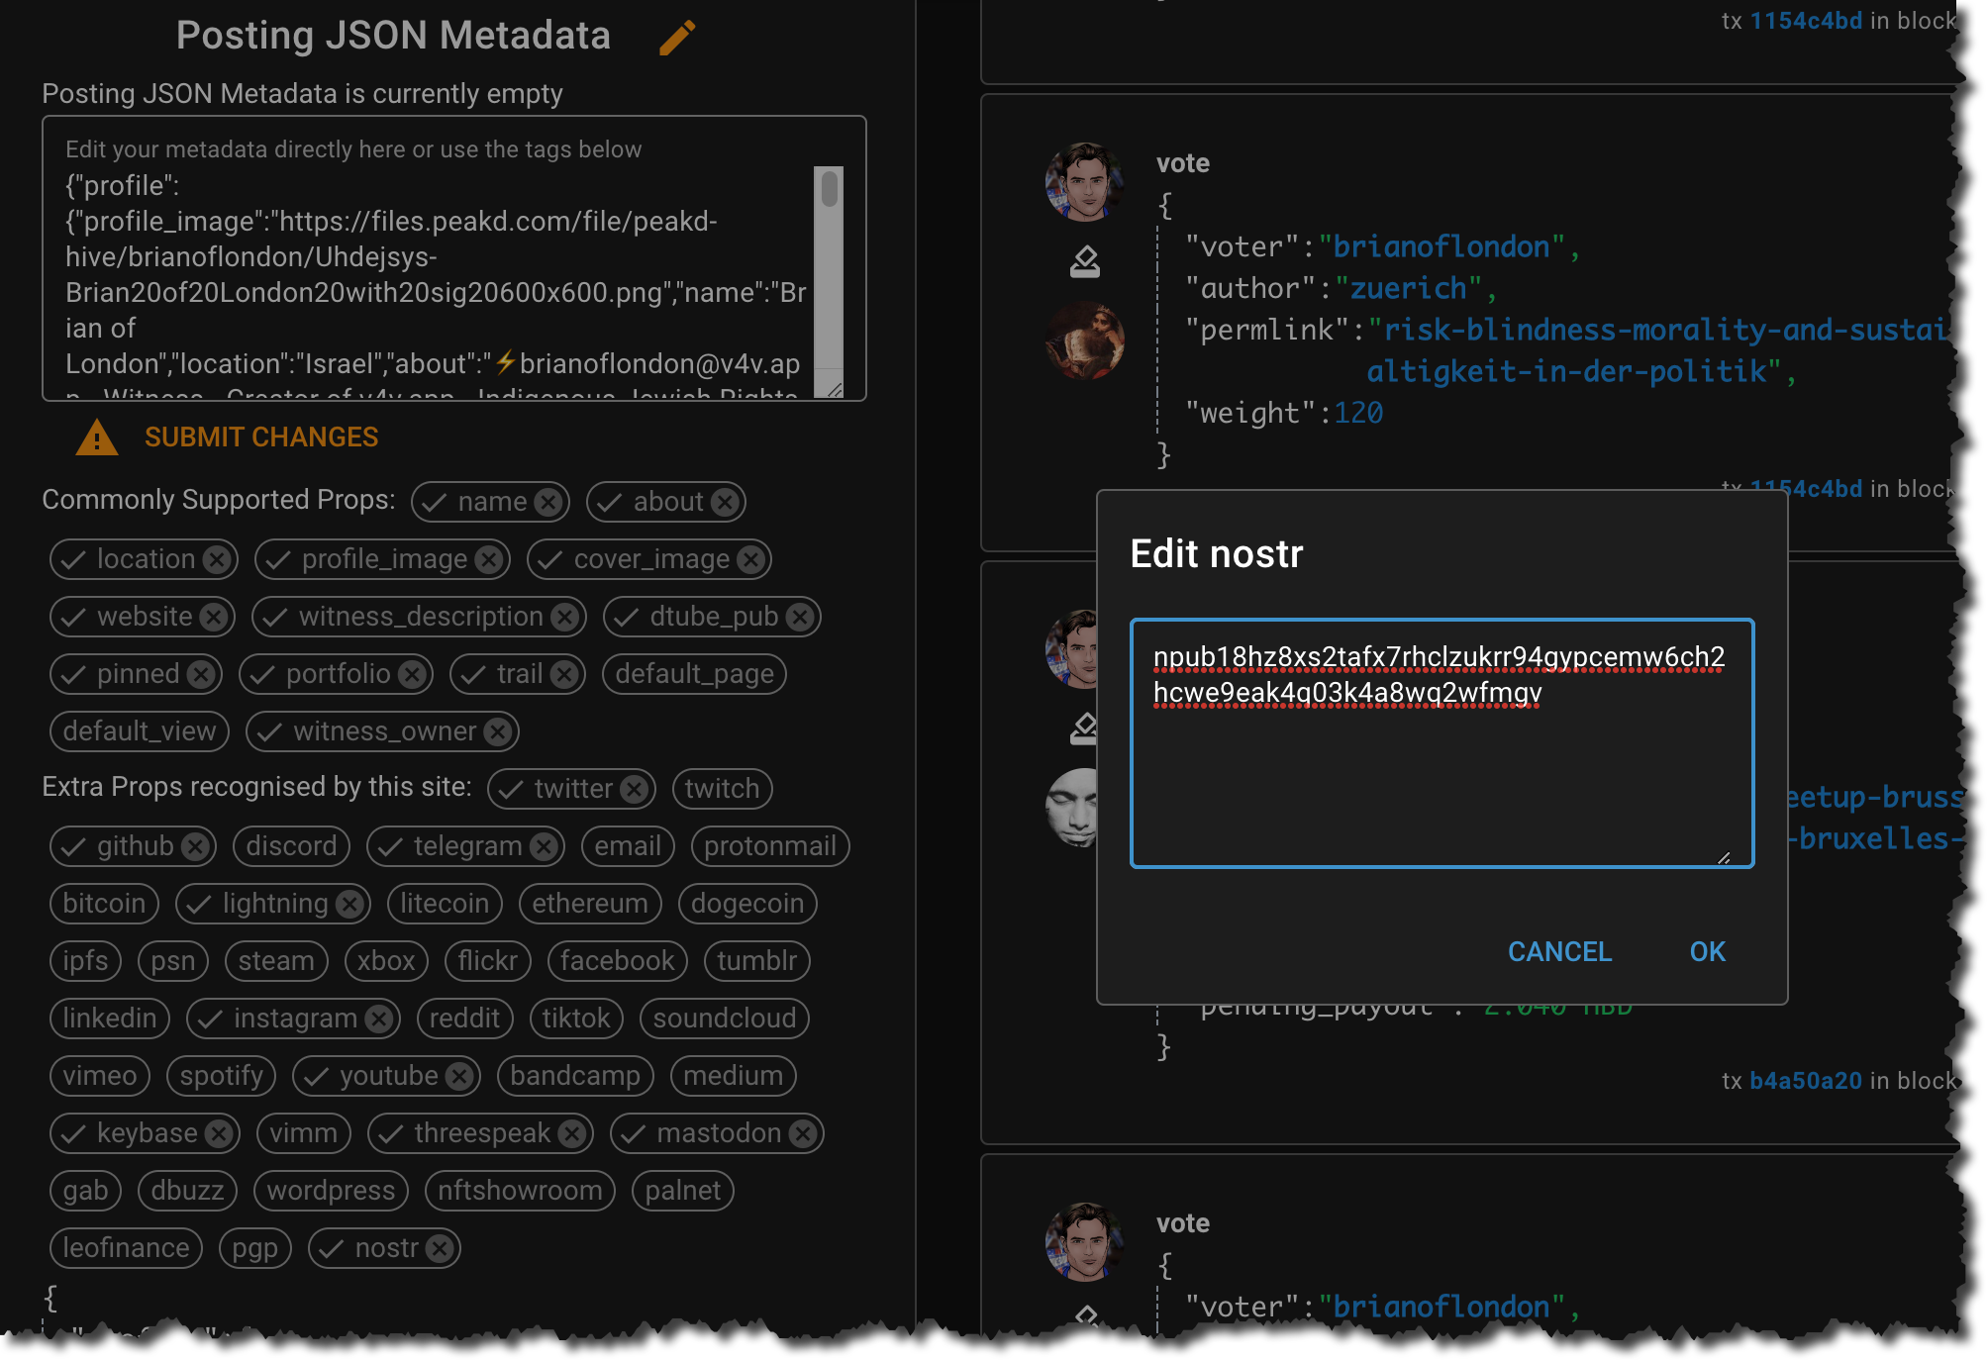
Task: Select the medium prop chip
Action: (x=733, y=1076)
